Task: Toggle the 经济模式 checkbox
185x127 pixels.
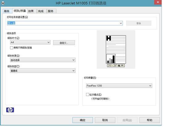Action: click(88, 95)
